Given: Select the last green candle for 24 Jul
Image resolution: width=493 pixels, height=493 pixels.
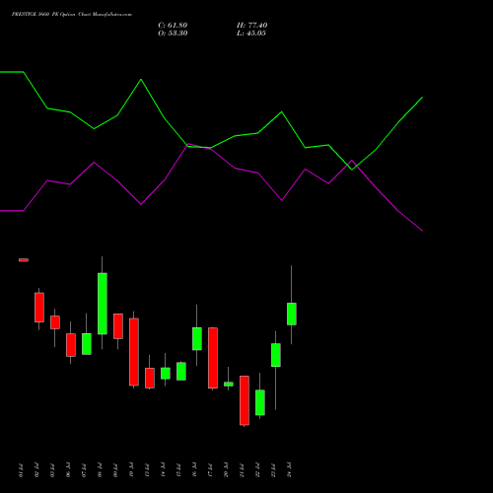Looking at the screenshot, I should click(292, 314).
